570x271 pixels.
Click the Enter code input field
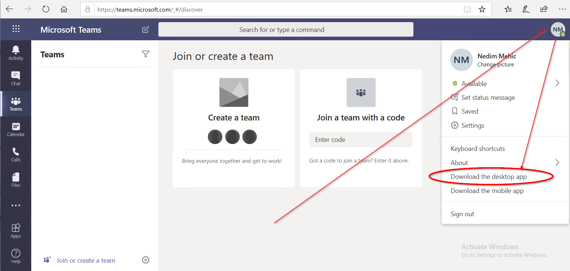pyautogui.click(x=360, y=140)
